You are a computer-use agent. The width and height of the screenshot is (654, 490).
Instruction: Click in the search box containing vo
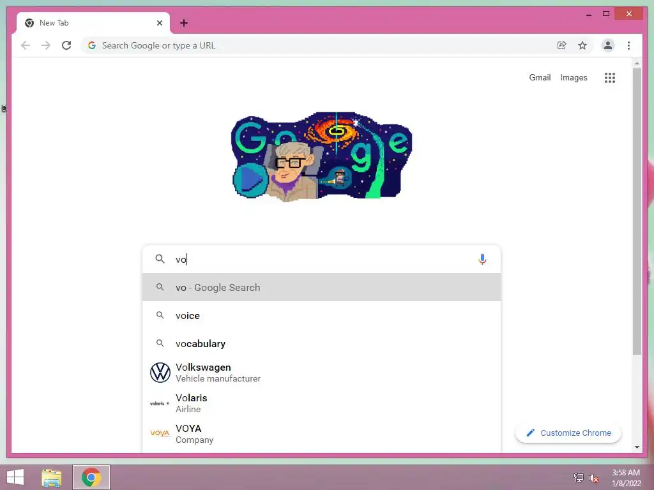pos(321,259)
